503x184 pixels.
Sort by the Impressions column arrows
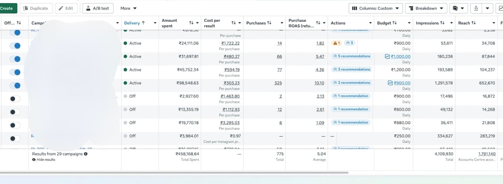[442, 23]
